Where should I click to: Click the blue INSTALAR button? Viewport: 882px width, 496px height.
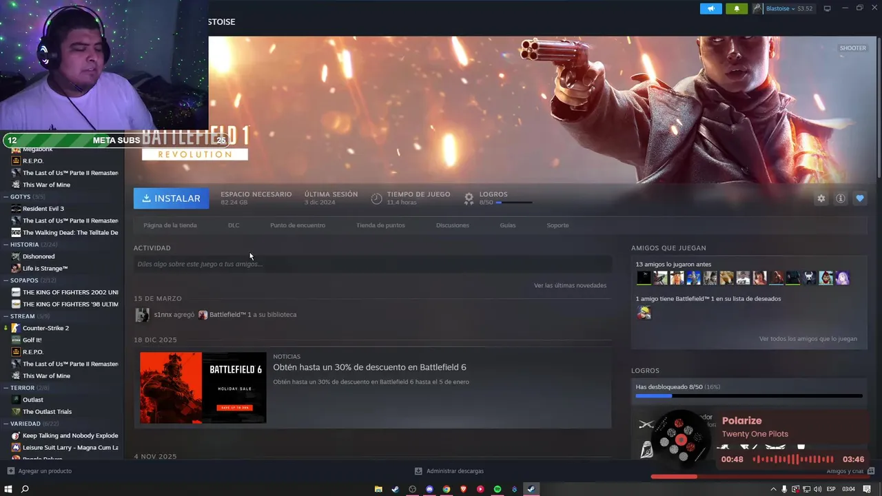coord(171,198)
